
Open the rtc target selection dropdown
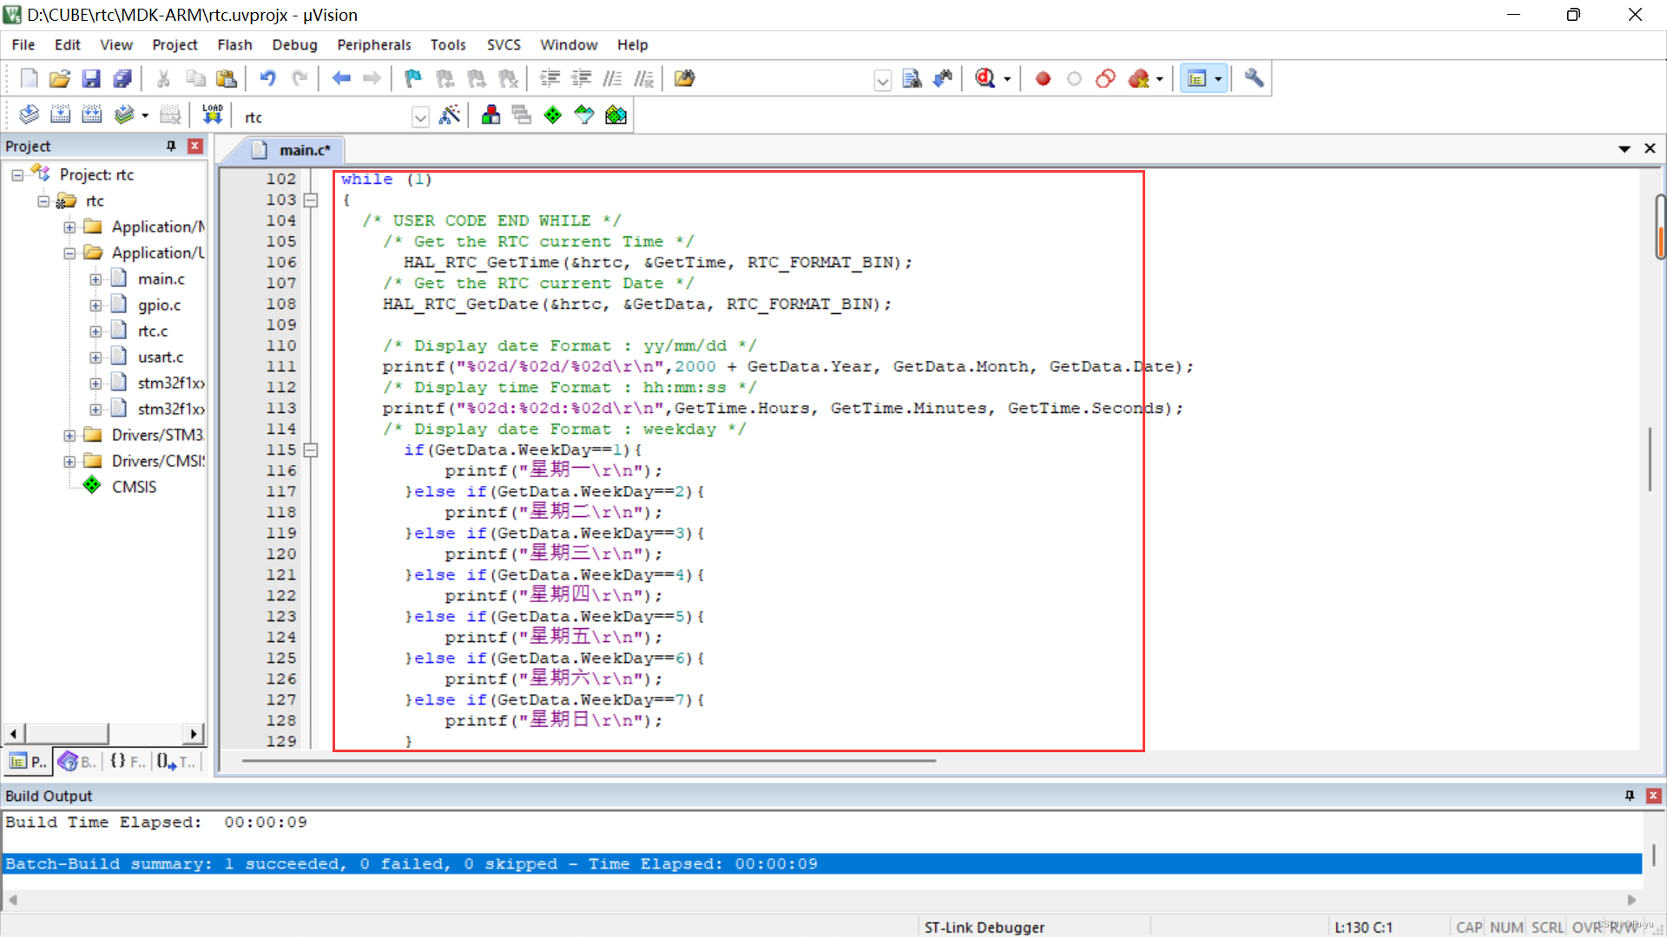[420, 117]
